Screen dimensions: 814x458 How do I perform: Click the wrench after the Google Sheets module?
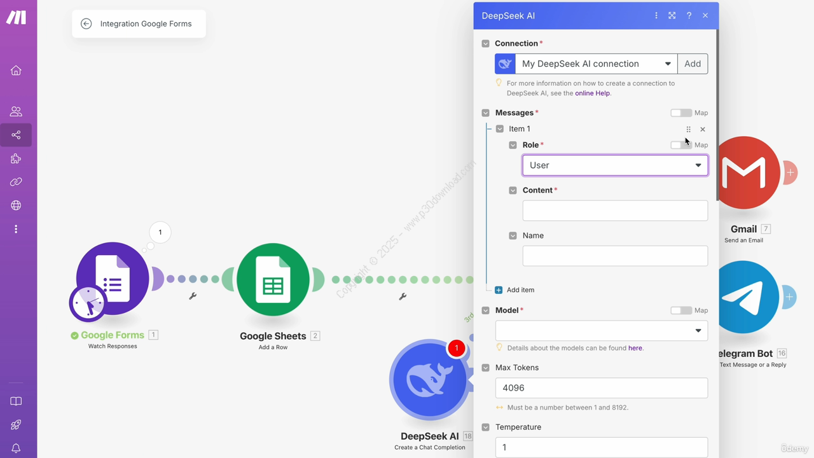[403, 296]
